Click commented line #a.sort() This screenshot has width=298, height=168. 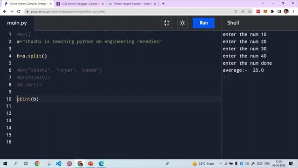pyautogui.click(x=29, y=84)
